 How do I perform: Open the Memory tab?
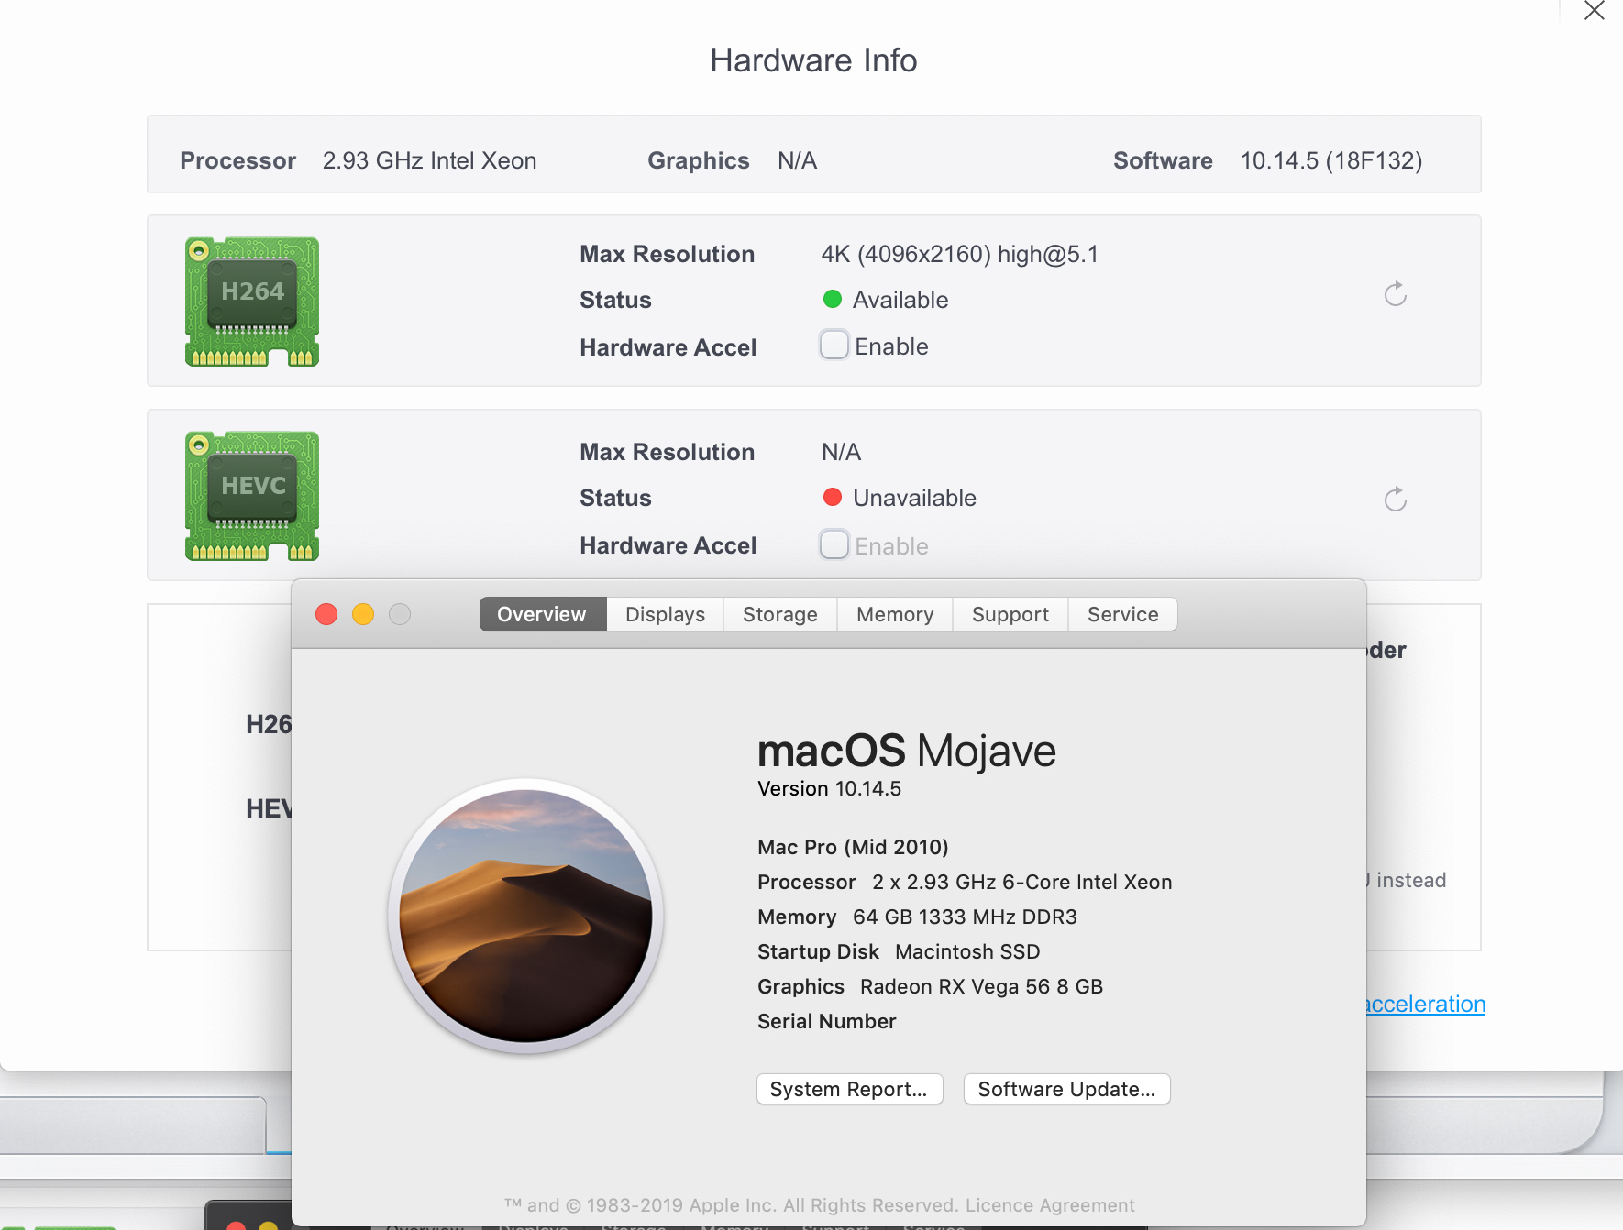tap(895, 614)
